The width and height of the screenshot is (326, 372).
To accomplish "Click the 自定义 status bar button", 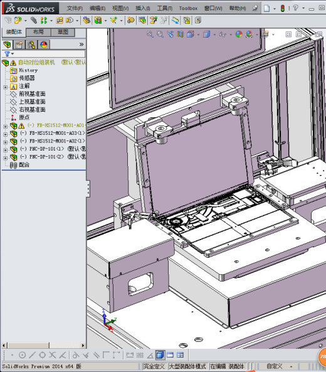I will pyautogui.click(x=275, y=366).
